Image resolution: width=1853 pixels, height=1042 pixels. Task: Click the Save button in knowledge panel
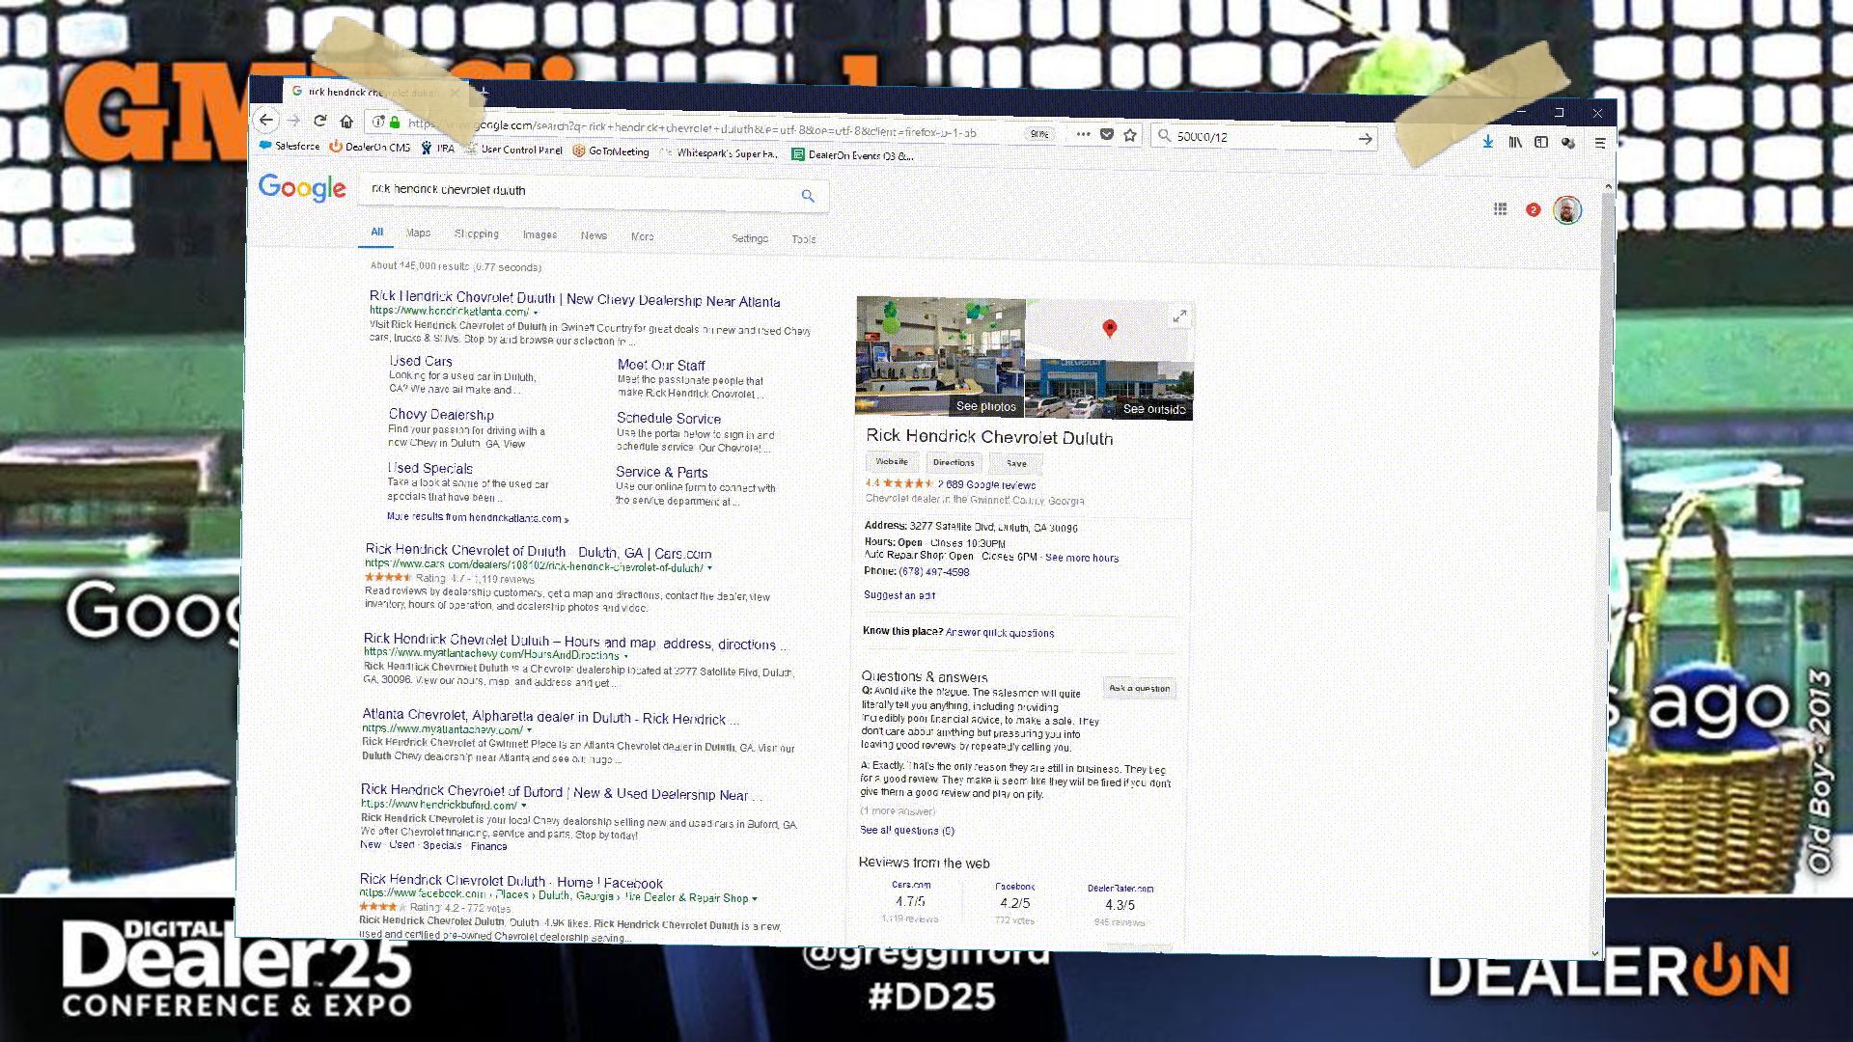(1016, 463)
